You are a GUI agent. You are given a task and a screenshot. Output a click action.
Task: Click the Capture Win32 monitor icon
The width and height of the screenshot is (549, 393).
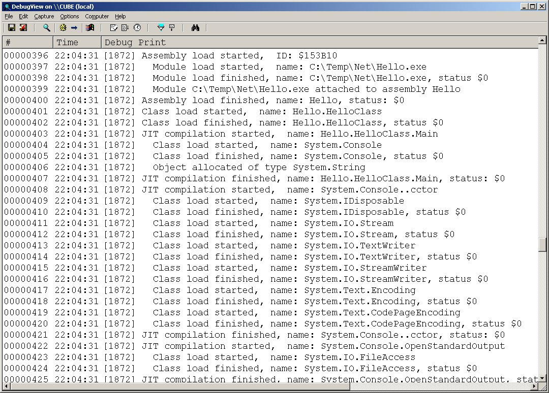tap(89, 27)
